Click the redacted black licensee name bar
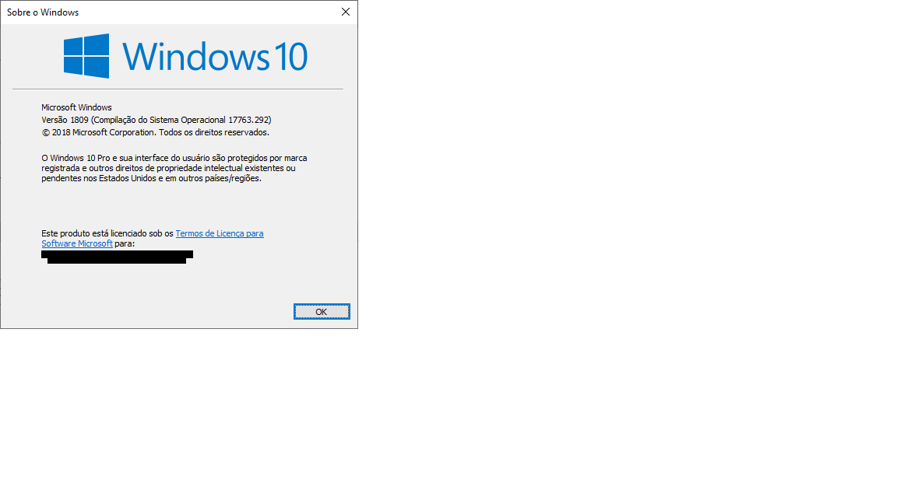The width and height of the screenshot is (897, 504). click(x=117, y=257)
